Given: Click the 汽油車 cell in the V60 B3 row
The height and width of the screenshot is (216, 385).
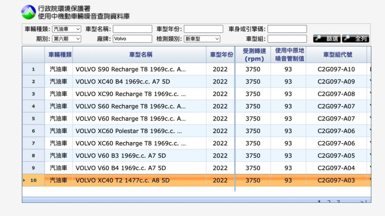Looking at the screenshot, I should point(59,156).
